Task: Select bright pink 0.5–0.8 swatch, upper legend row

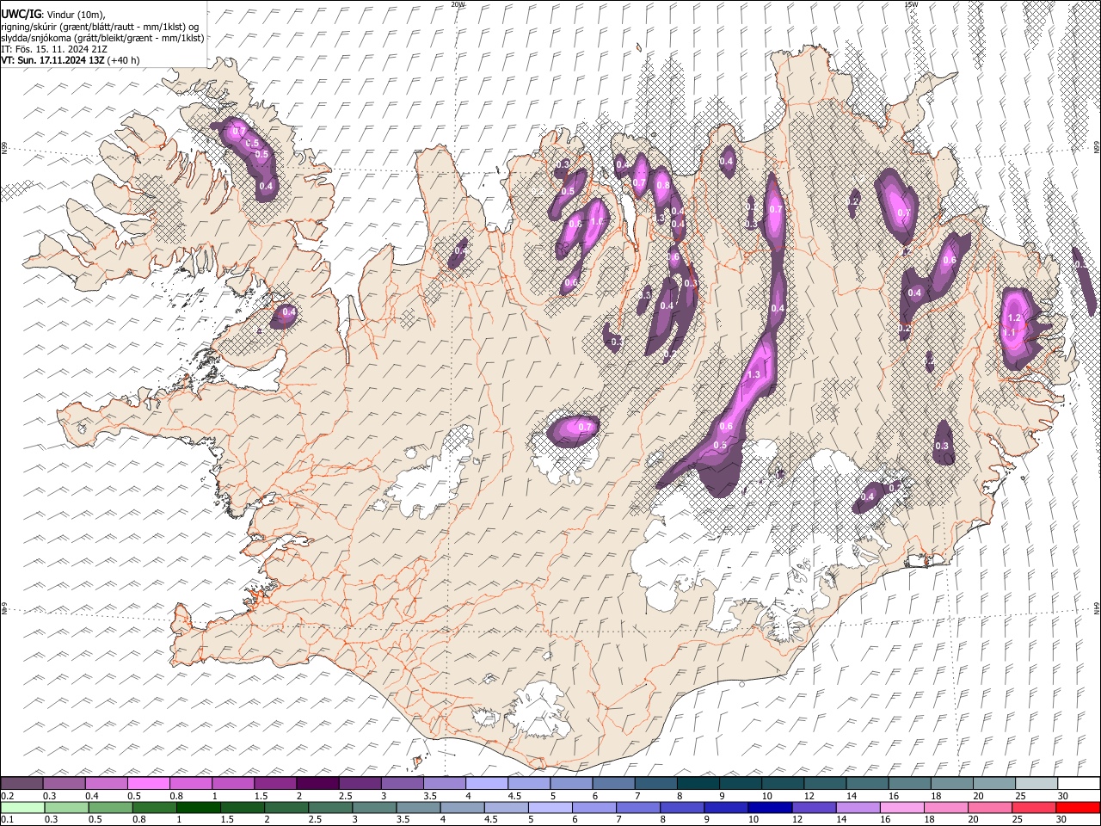Action: (x=148, y=783)
